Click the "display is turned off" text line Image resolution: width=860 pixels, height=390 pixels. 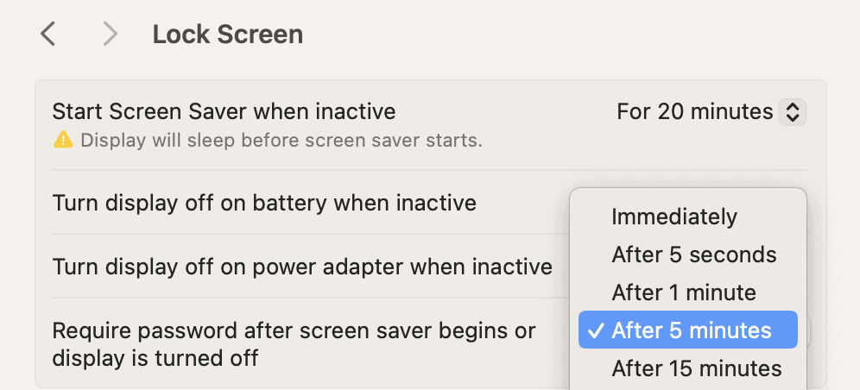[x=155, y=358]
